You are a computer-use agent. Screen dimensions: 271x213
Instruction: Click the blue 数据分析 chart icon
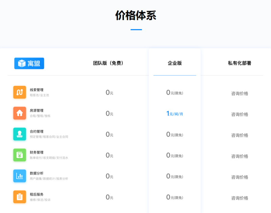point(20,176)
